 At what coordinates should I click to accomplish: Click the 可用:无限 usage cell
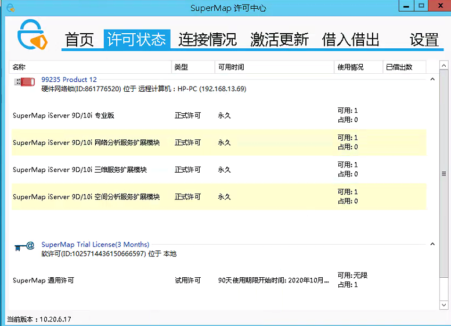pyautogui.click(x=352, y=275)
